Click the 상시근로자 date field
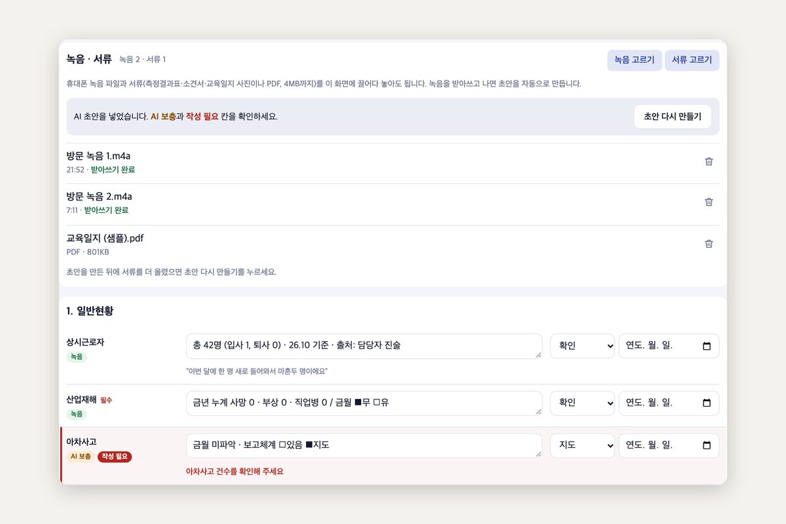This screenshot has height=524, width=786. [669, 346]
